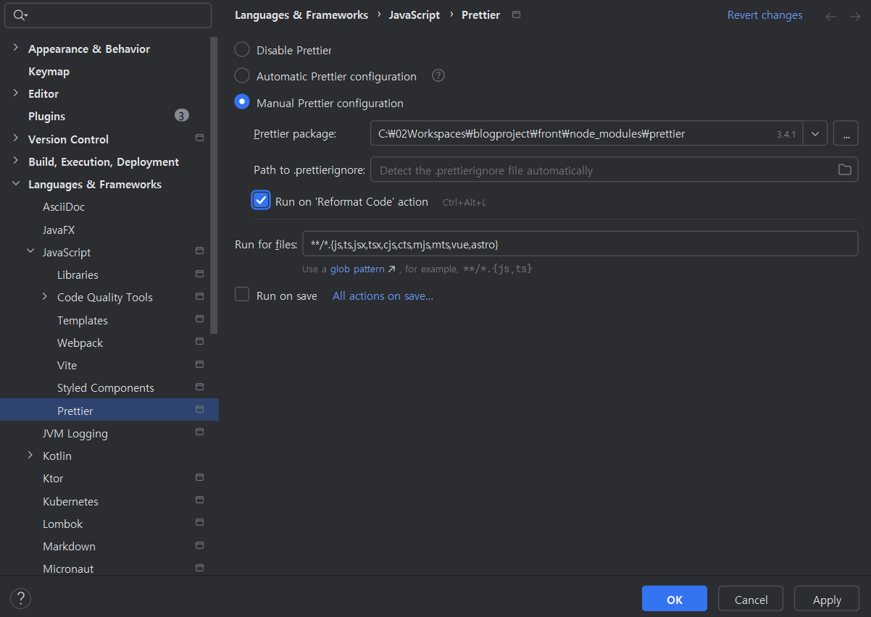871x617 pixels.
Task: Click the project-level icon beside Prettier breadcrumb
Action: tap(516, 14)
